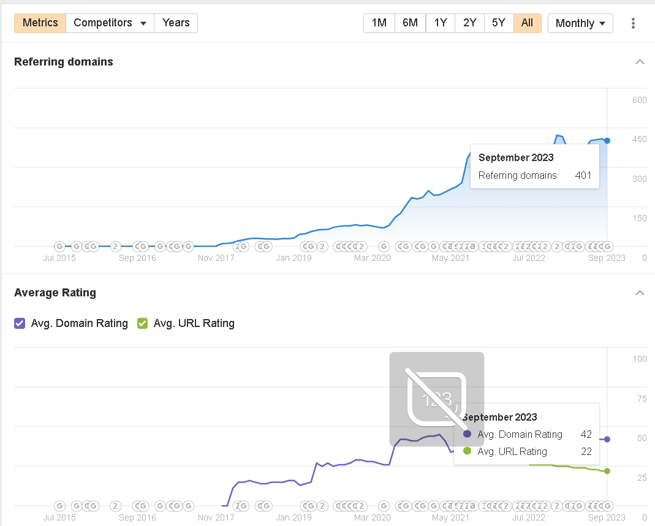Collapse the Referring domains section
Viewport: 655px width, 526px height.
tap(640, 62)
